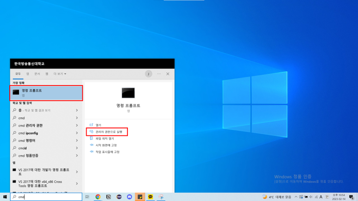
Task: Launch Google Chrome from the taskbar
Action: pos(98,197)
